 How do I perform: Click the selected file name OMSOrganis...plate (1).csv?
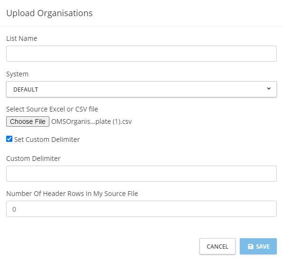pos(92,121)
